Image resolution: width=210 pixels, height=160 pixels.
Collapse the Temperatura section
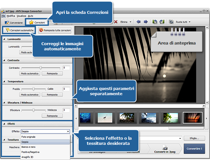[x=4, y=82]
